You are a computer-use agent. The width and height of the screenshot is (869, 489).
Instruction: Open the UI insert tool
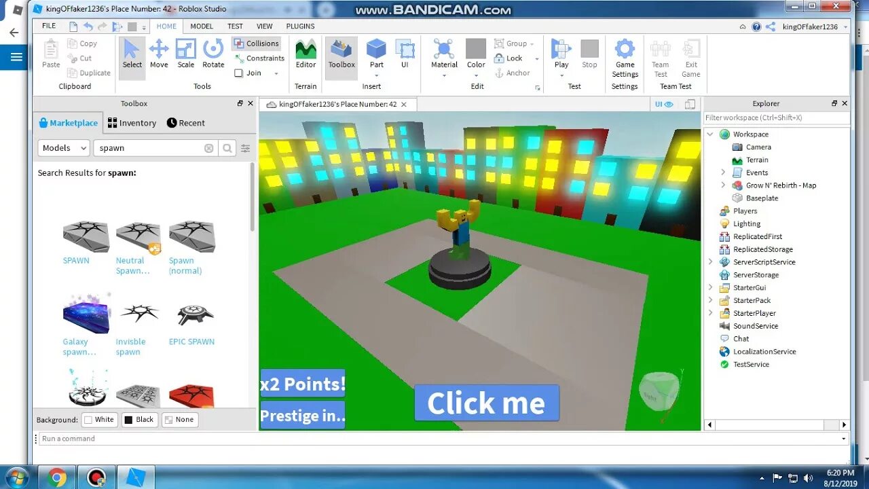click(405, 54)
